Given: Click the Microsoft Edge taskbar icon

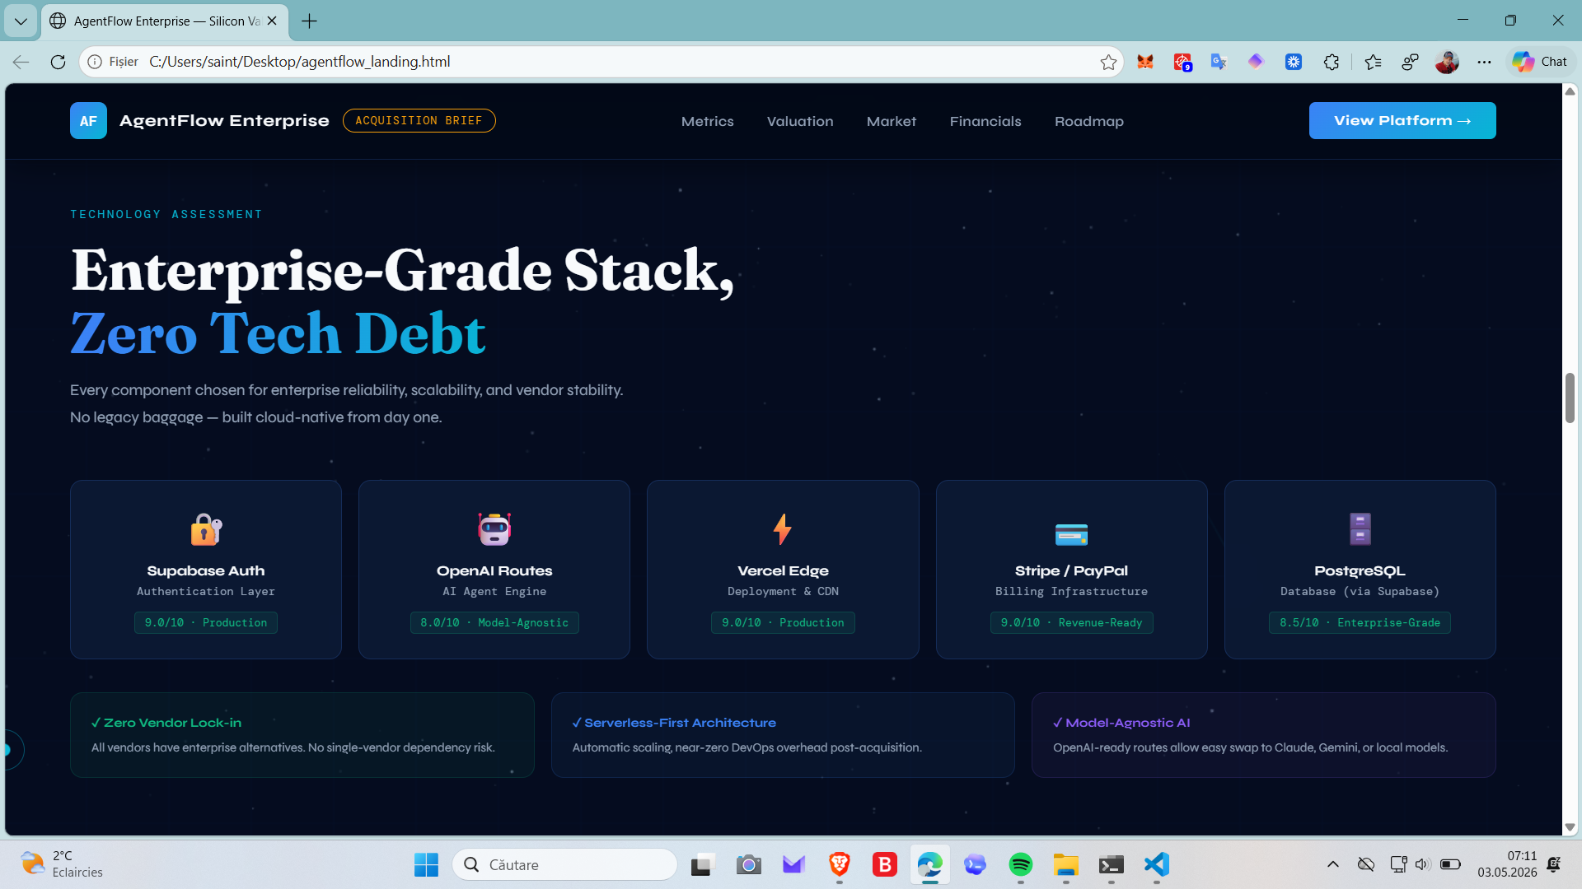Looking at the screenshot, I should [930, 864].
